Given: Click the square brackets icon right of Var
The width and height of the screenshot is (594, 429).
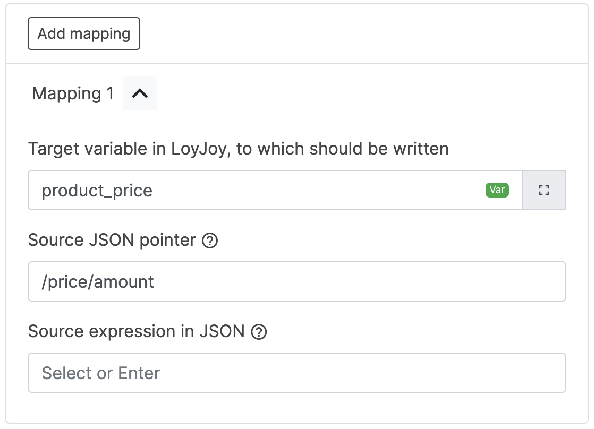Looking at the screenshot, I should [544, 190].
